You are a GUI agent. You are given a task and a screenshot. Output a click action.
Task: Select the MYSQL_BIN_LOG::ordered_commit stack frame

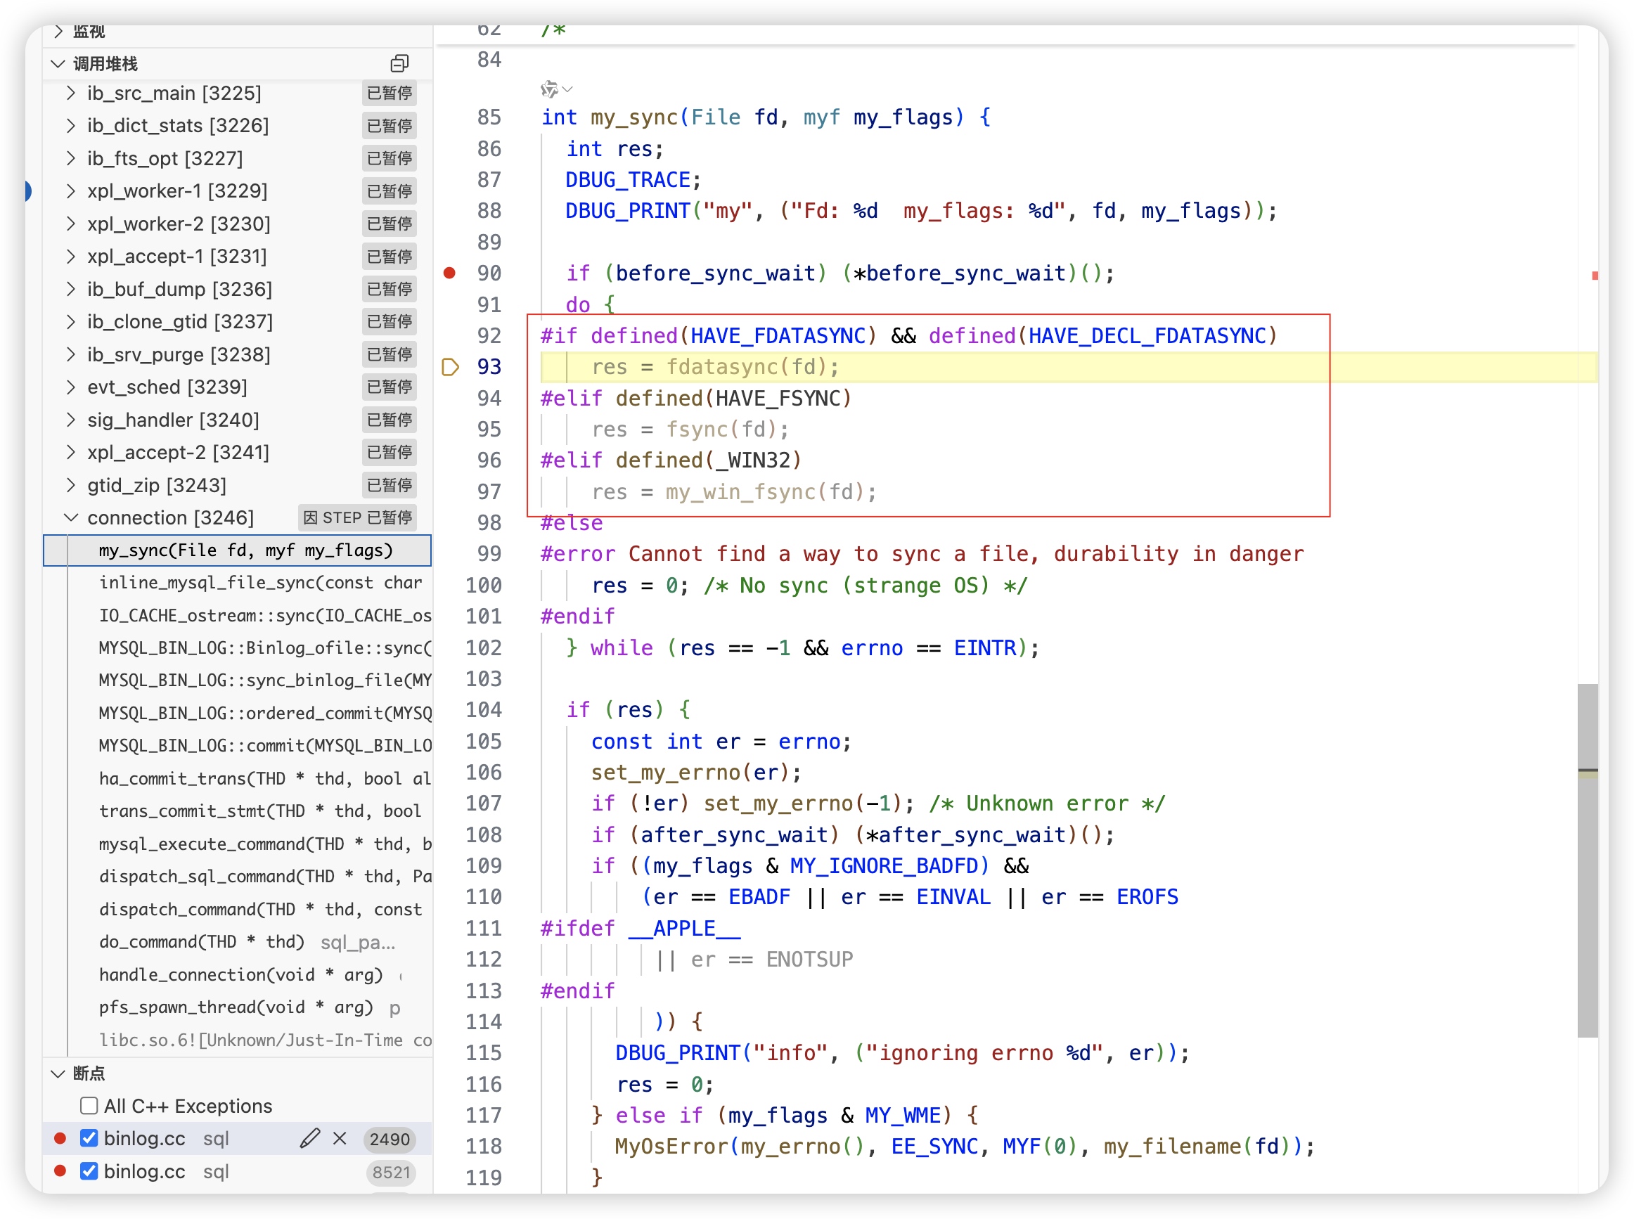coord(264,713)
